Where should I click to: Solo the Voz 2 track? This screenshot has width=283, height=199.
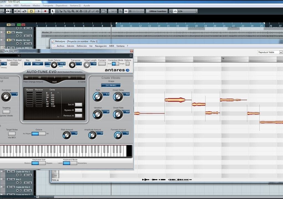[x=13, y=179]
